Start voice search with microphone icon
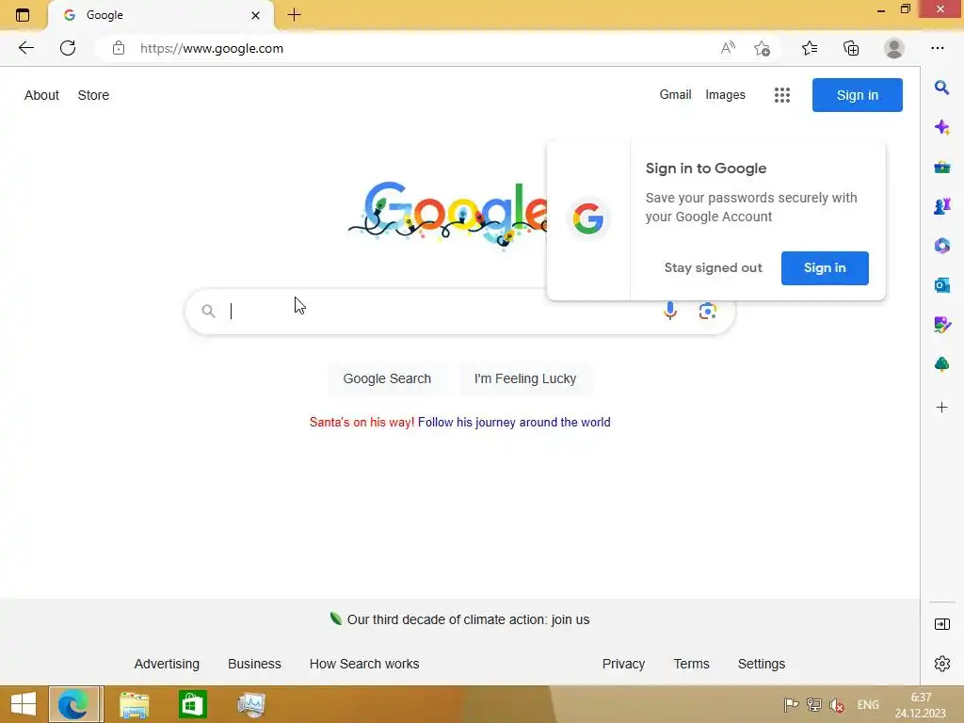 (x=669, y=311)
